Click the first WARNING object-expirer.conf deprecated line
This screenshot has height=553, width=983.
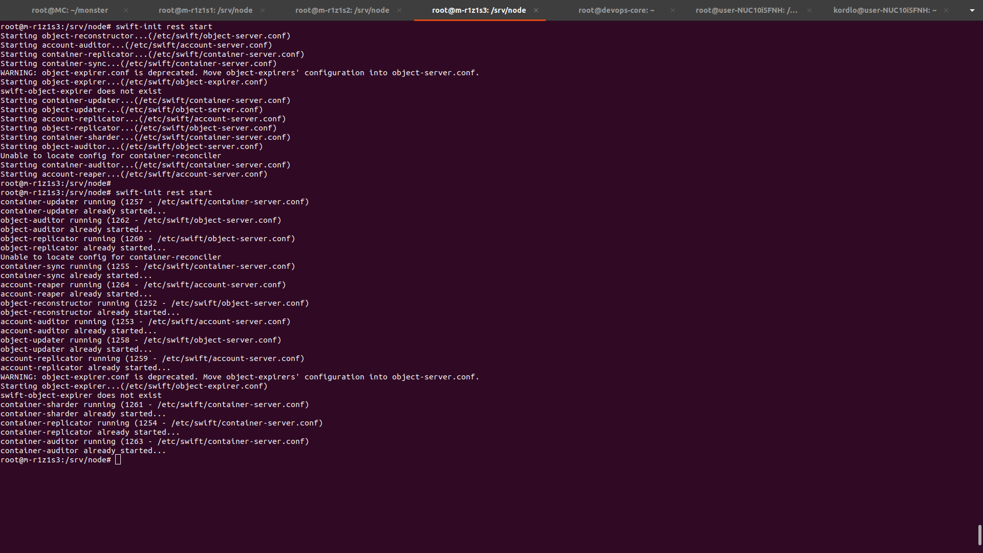(x=240, y=73)
